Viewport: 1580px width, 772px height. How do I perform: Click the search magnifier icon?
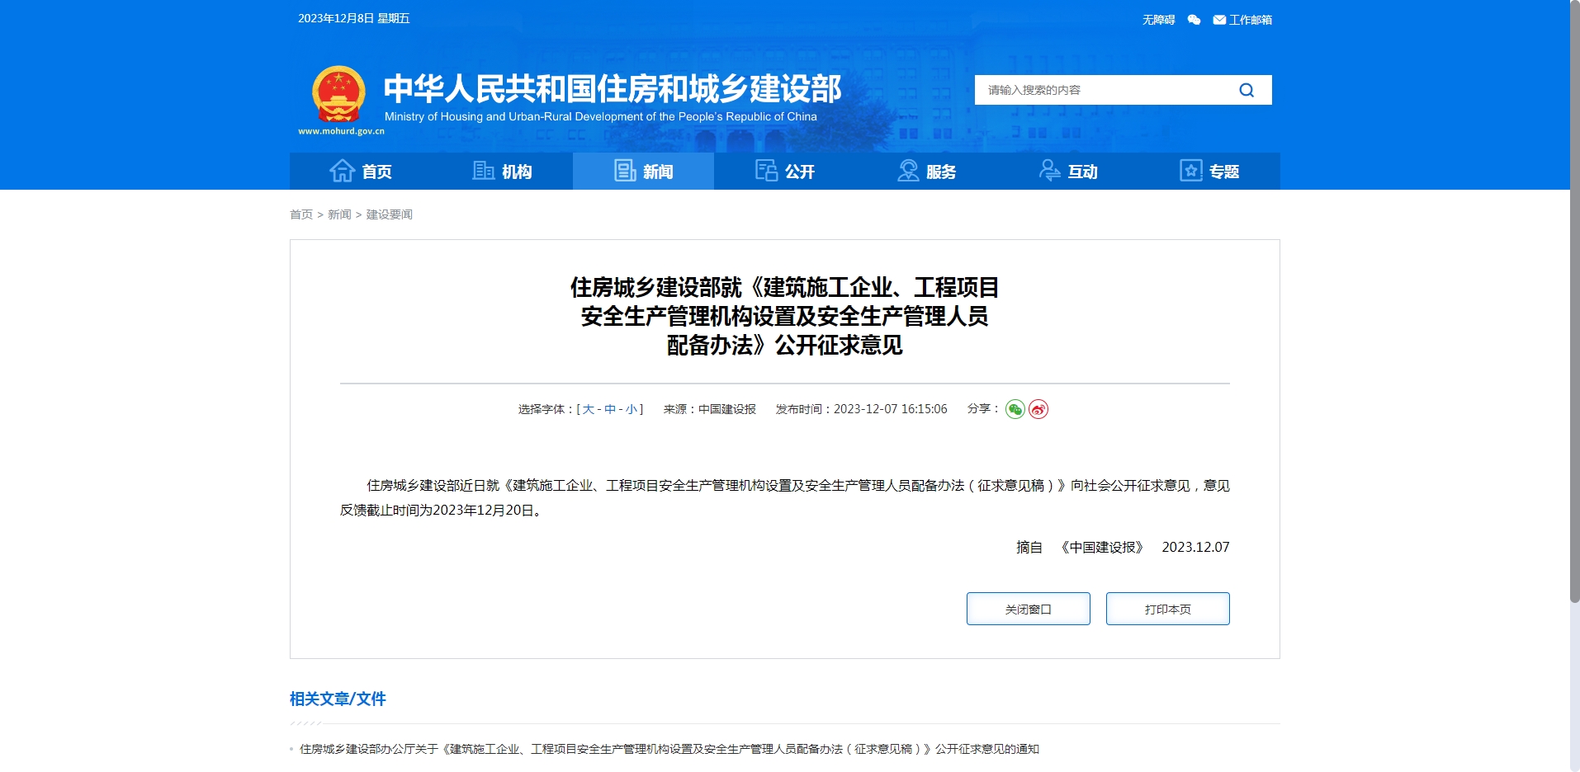pos(1246,90)
